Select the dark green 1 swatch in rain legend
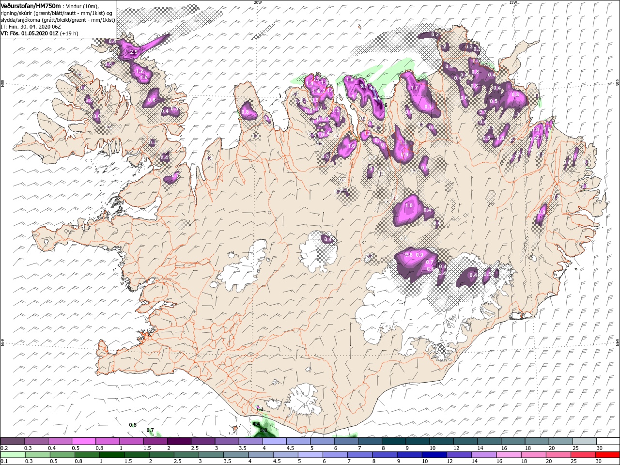 click(111, 454)
